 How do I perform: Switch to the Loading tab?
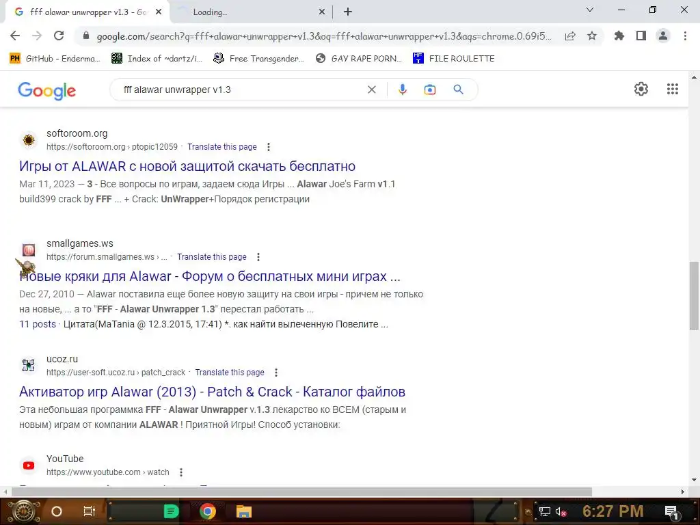pos(250,12)
